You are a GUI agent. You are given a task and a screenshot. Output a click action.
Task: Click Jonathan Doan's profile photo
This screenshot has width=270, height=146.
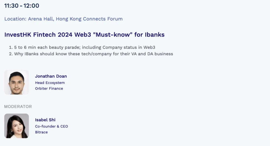tap(16, 82)
